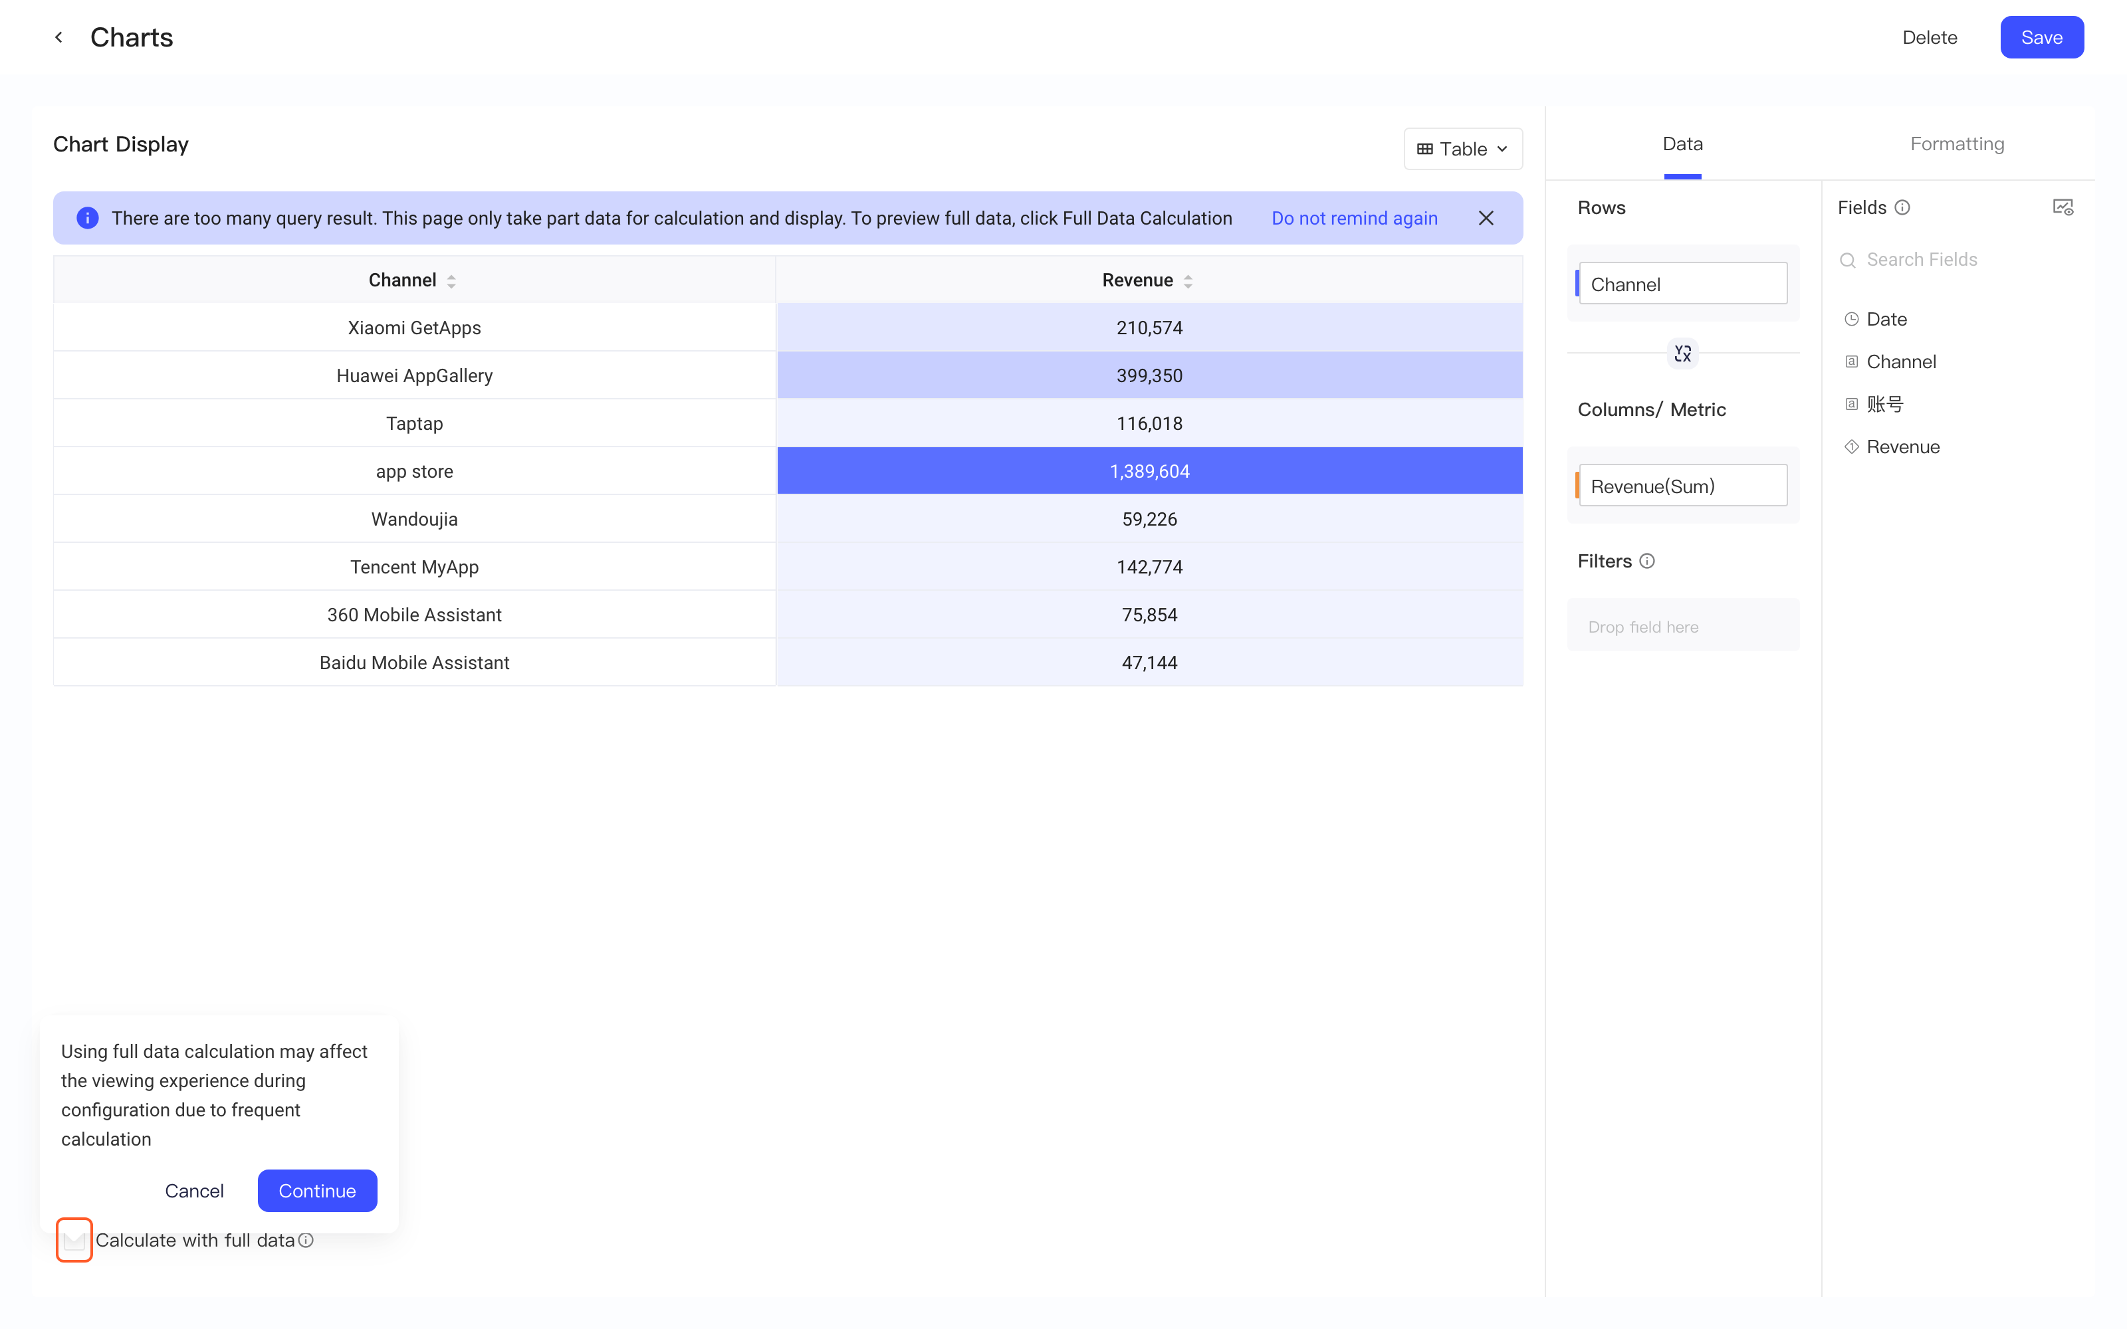Click the Wandoujia channel cell
The width and height of the screenshot is (2127, 1329).
414,520
